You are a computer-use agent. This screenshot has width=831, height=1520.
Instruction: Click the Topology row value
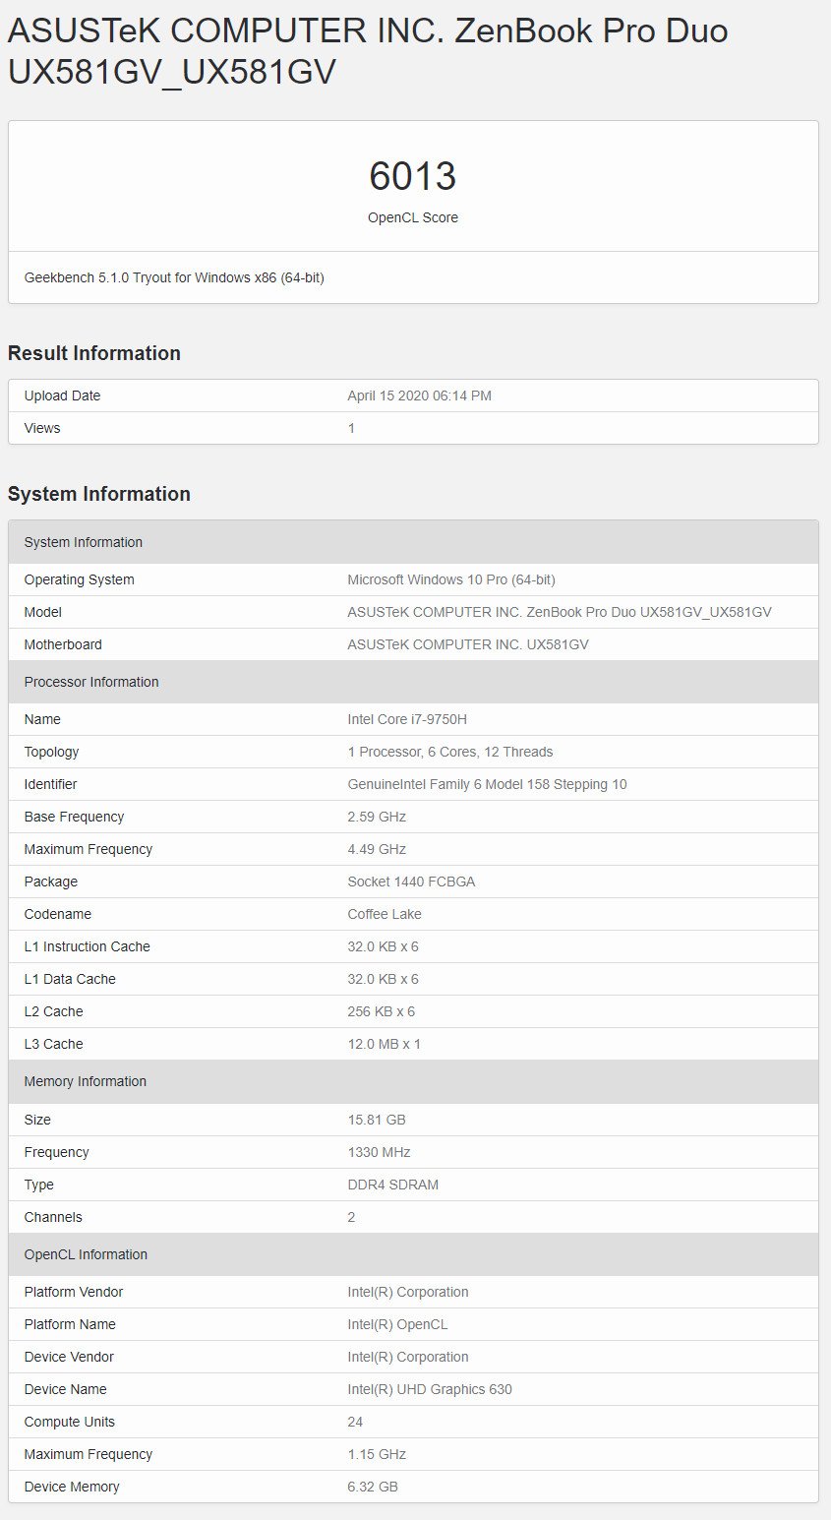450,752
